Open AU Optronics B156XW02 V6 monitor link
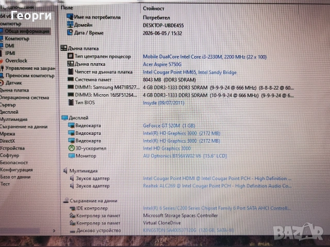The width and height of the screenshot is (330, 247). point(185,156)
